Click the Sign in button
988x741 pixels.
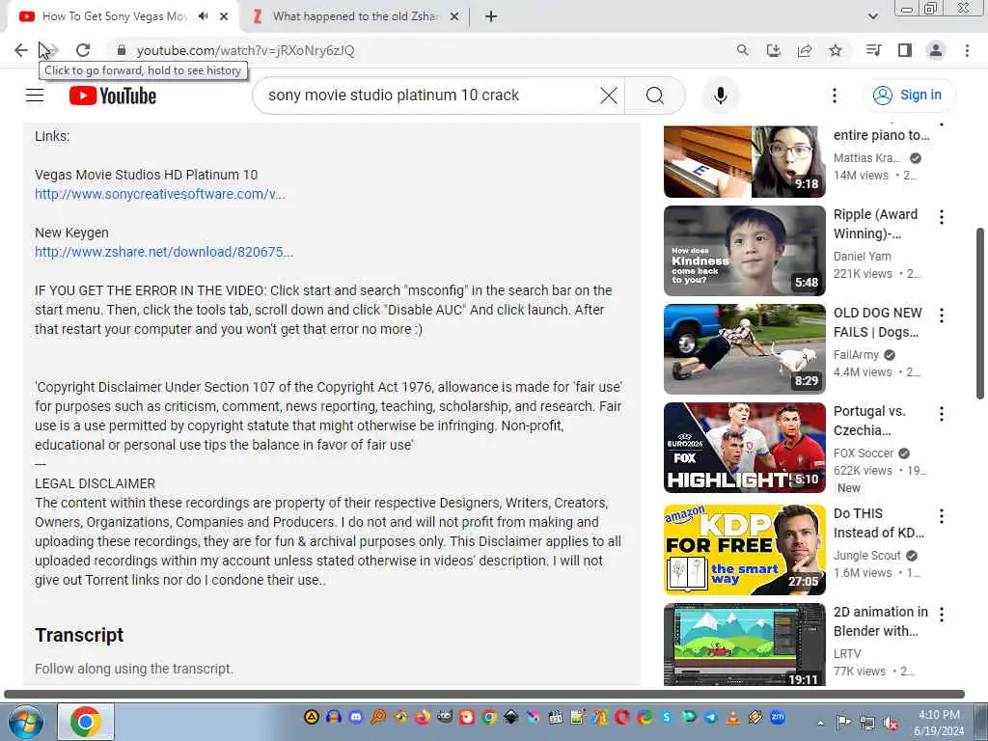908,96
